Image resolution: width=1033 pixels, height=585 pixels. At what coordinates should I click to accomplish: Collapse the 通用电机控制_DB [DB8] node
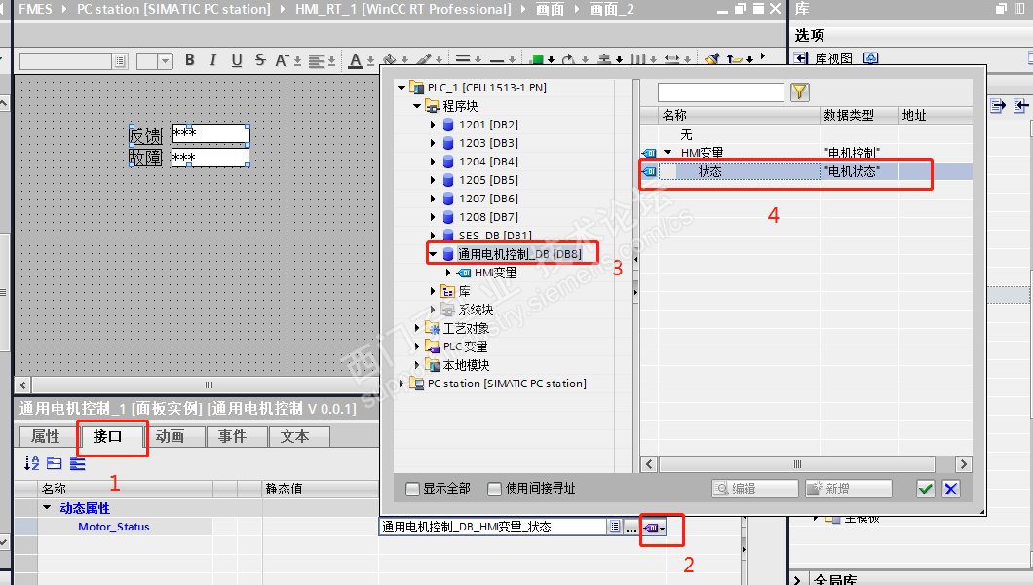click(433, 254)
